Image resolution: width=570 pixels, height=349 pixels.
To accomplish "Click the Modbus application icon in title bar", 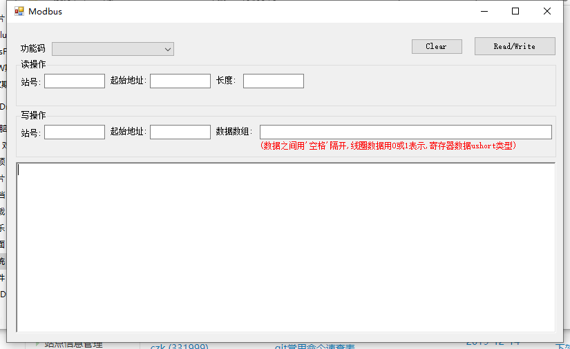I will tap(19, 11).
